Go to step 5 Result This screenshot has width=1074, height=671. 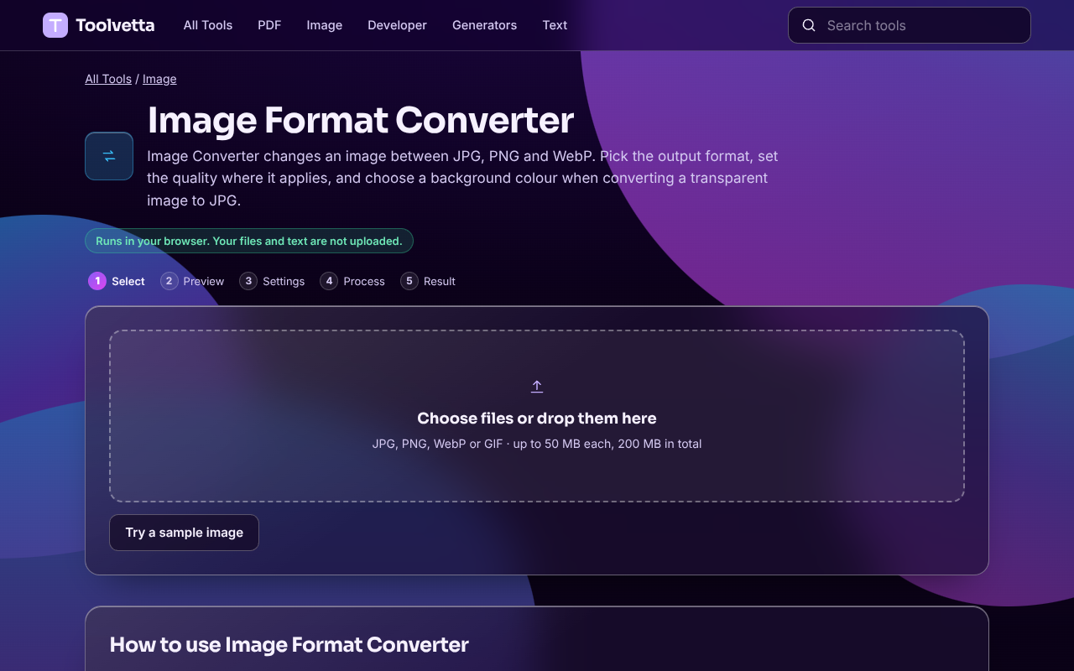point(428,281)
